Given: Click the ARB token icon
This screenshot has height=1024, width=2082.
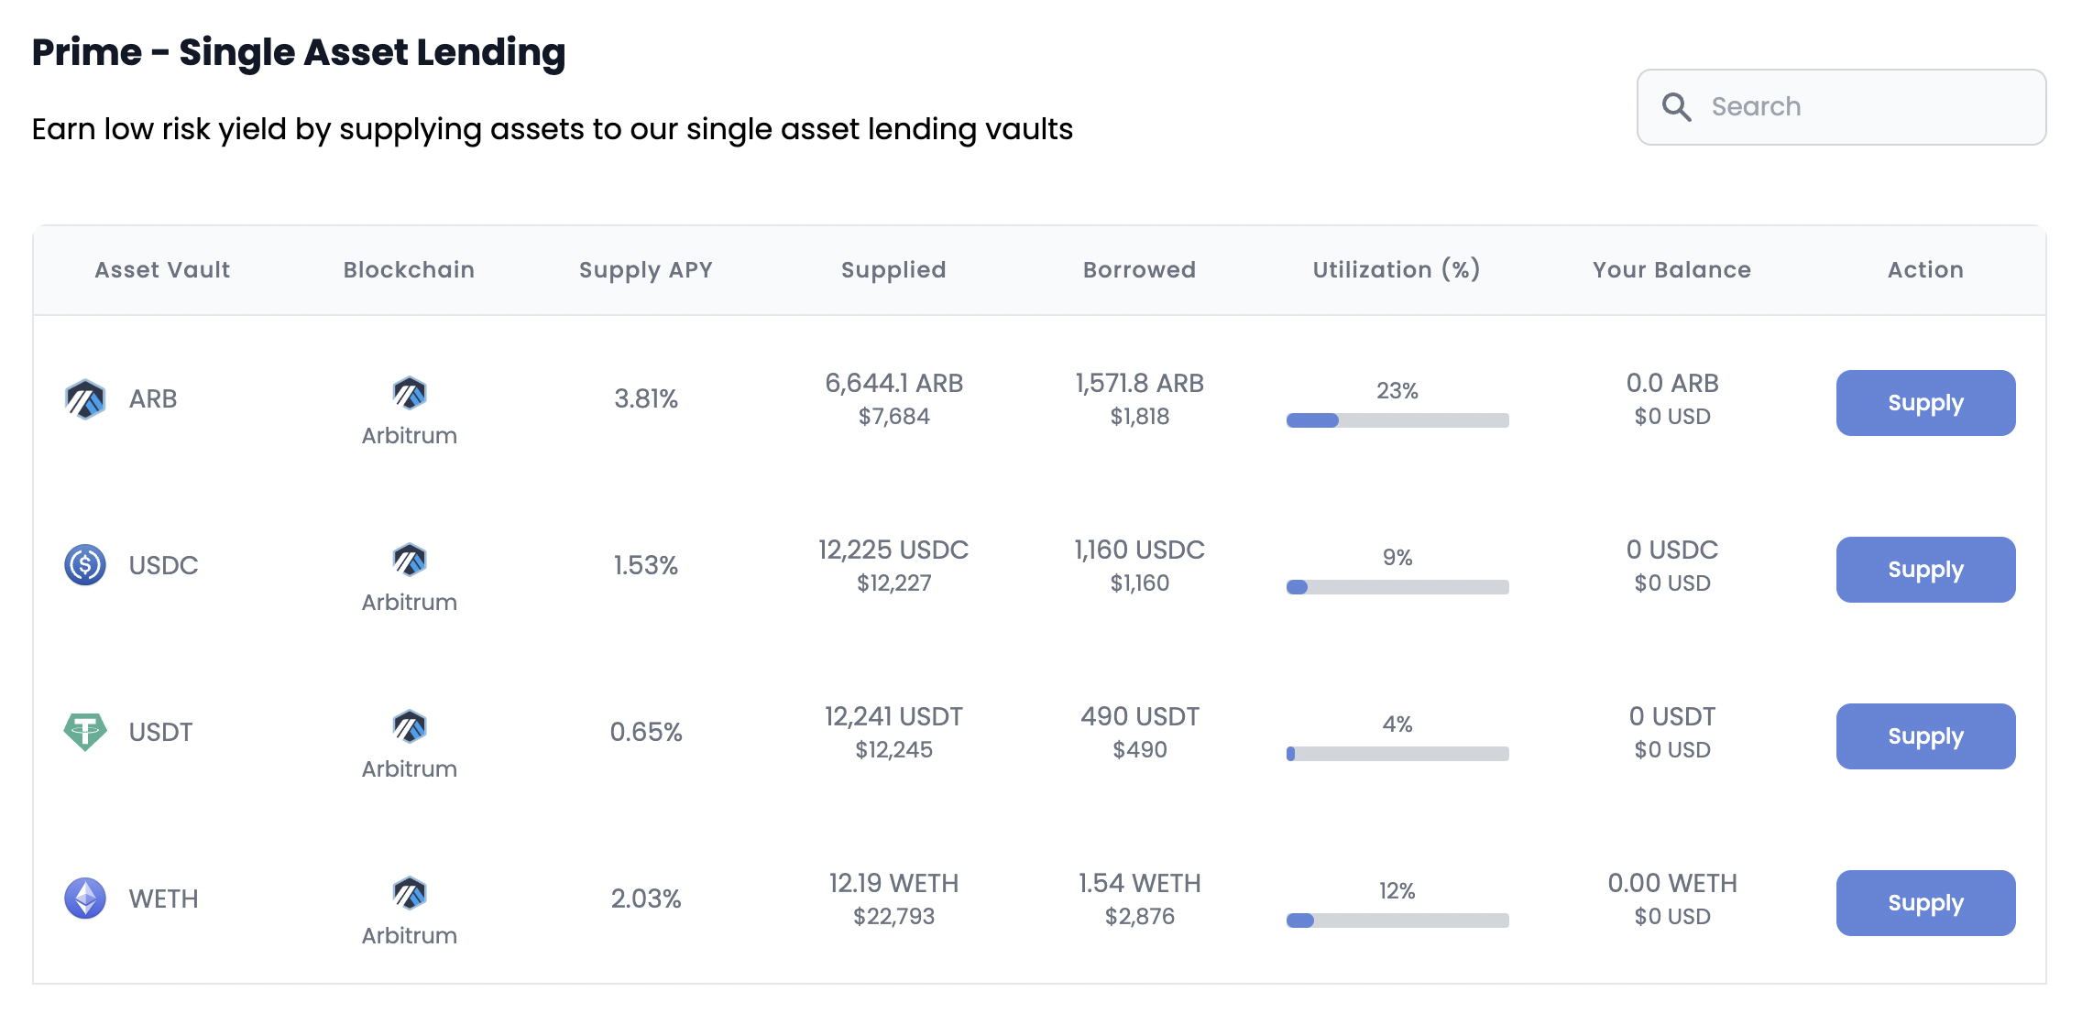Looking at the screenshot, I should point(85,399).
